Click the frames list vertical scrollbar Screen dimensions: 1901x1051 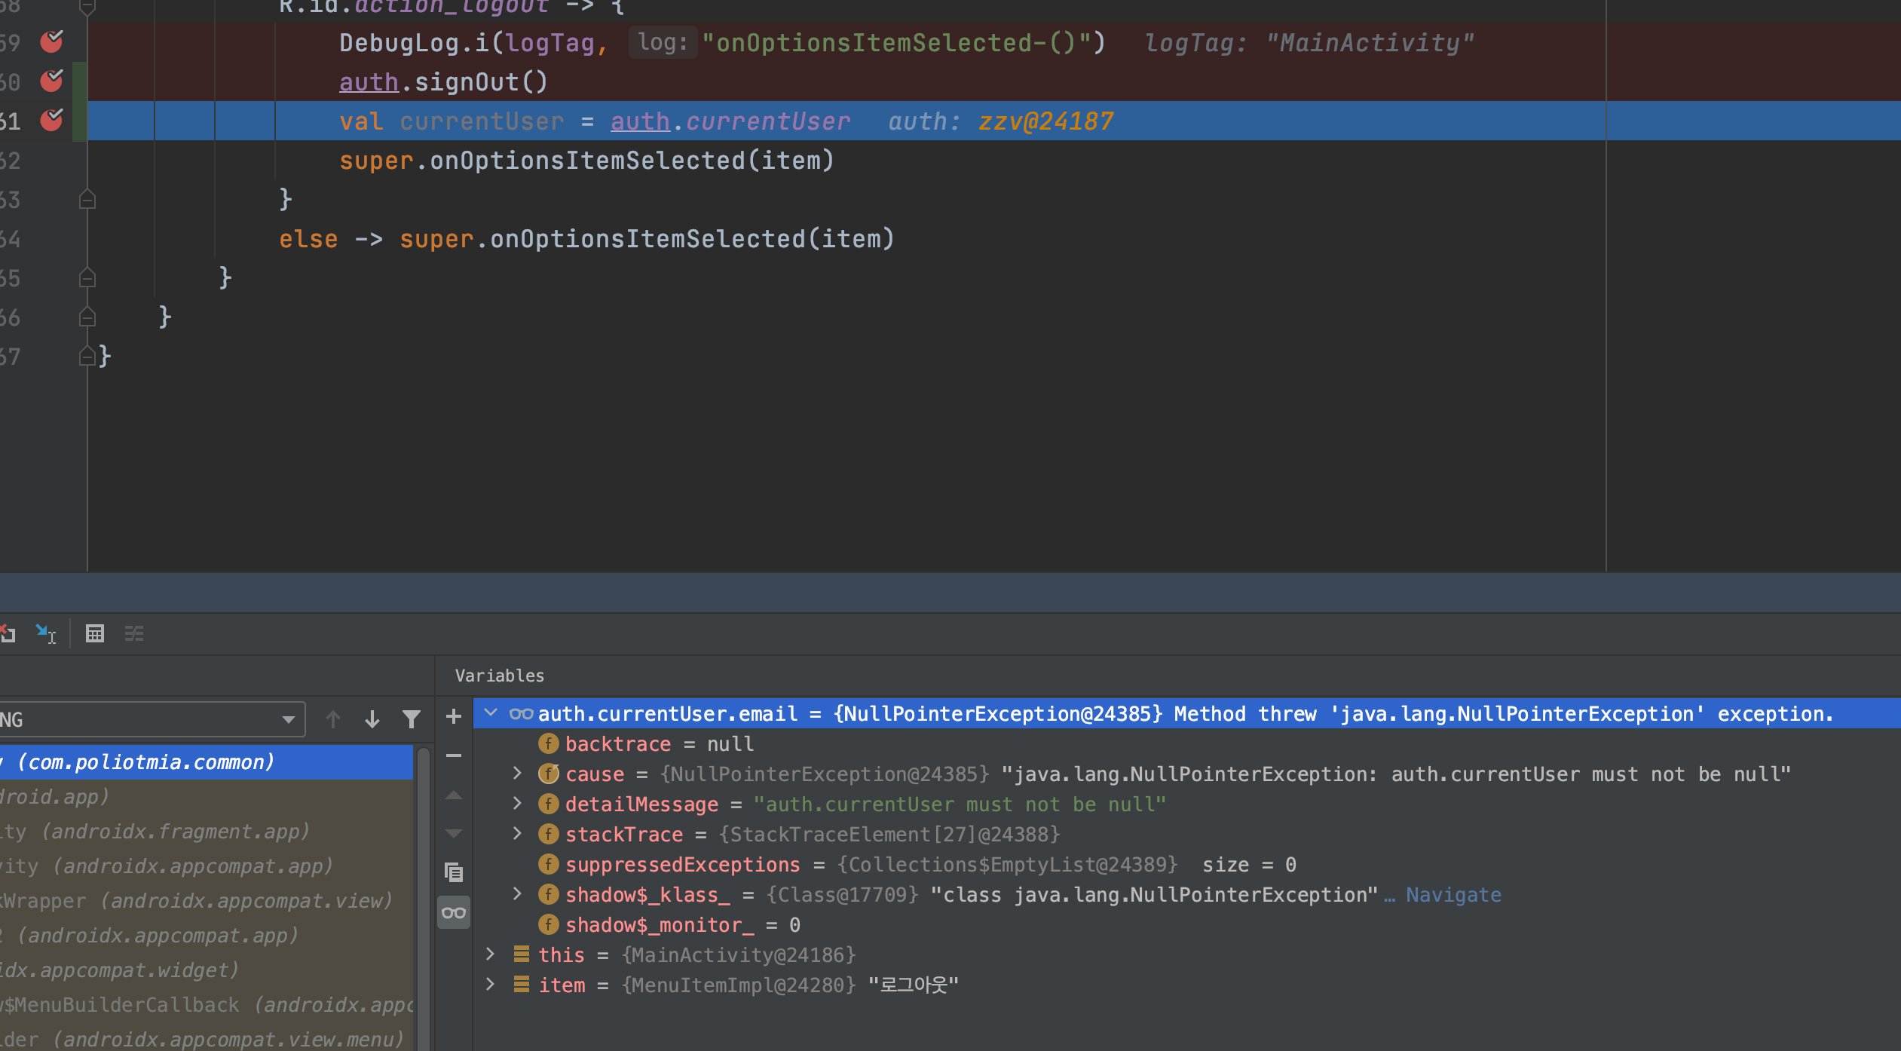424,897
